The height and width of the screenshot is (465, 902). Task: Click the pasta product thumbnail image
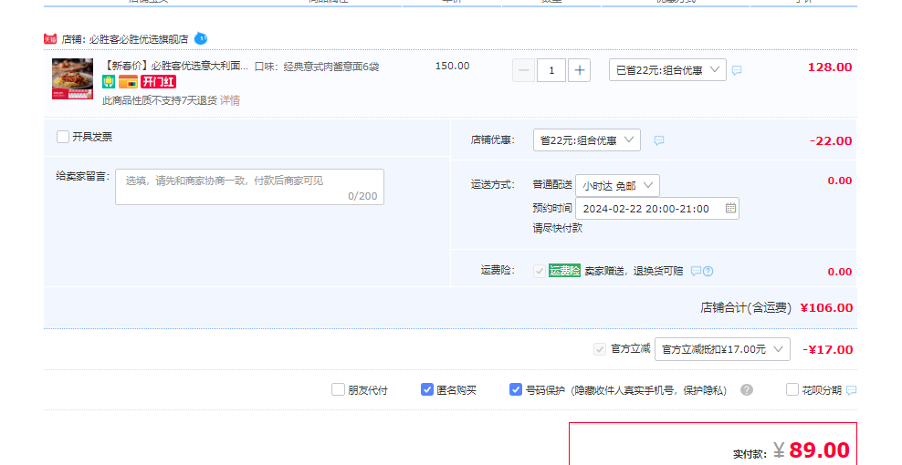(x=72, y=78)
